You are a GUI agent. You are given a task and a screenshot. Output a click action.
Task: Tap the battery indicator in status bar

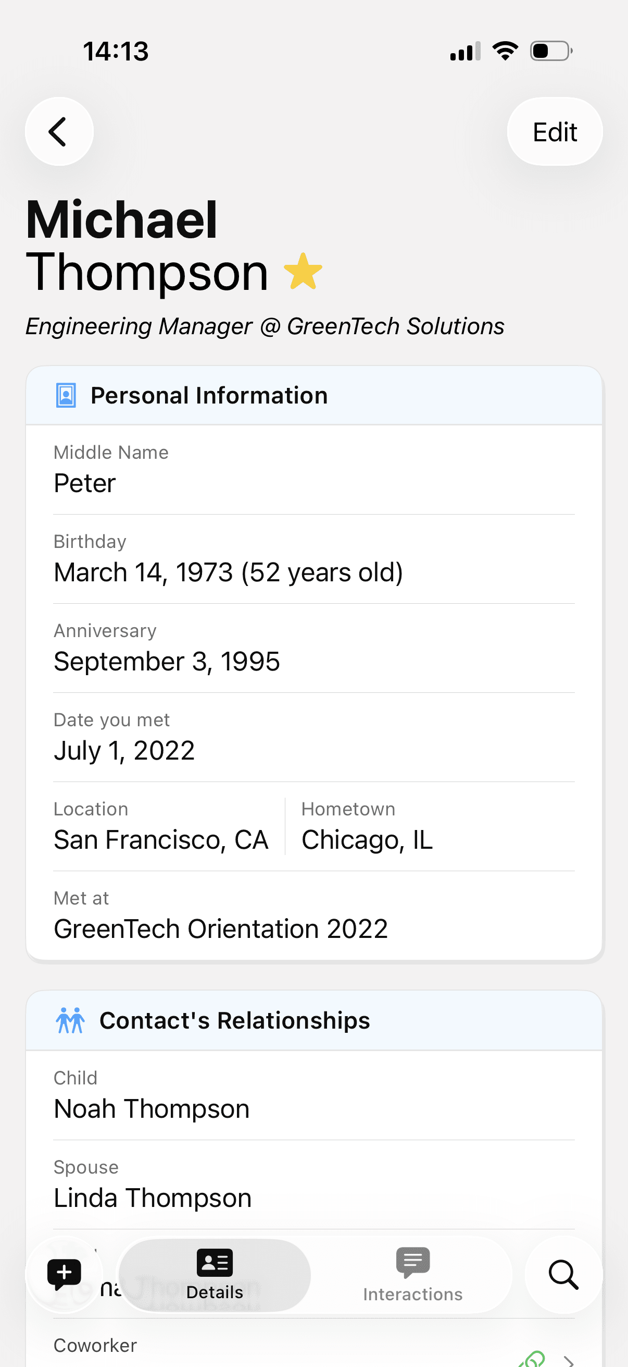[x=551, y=51]
